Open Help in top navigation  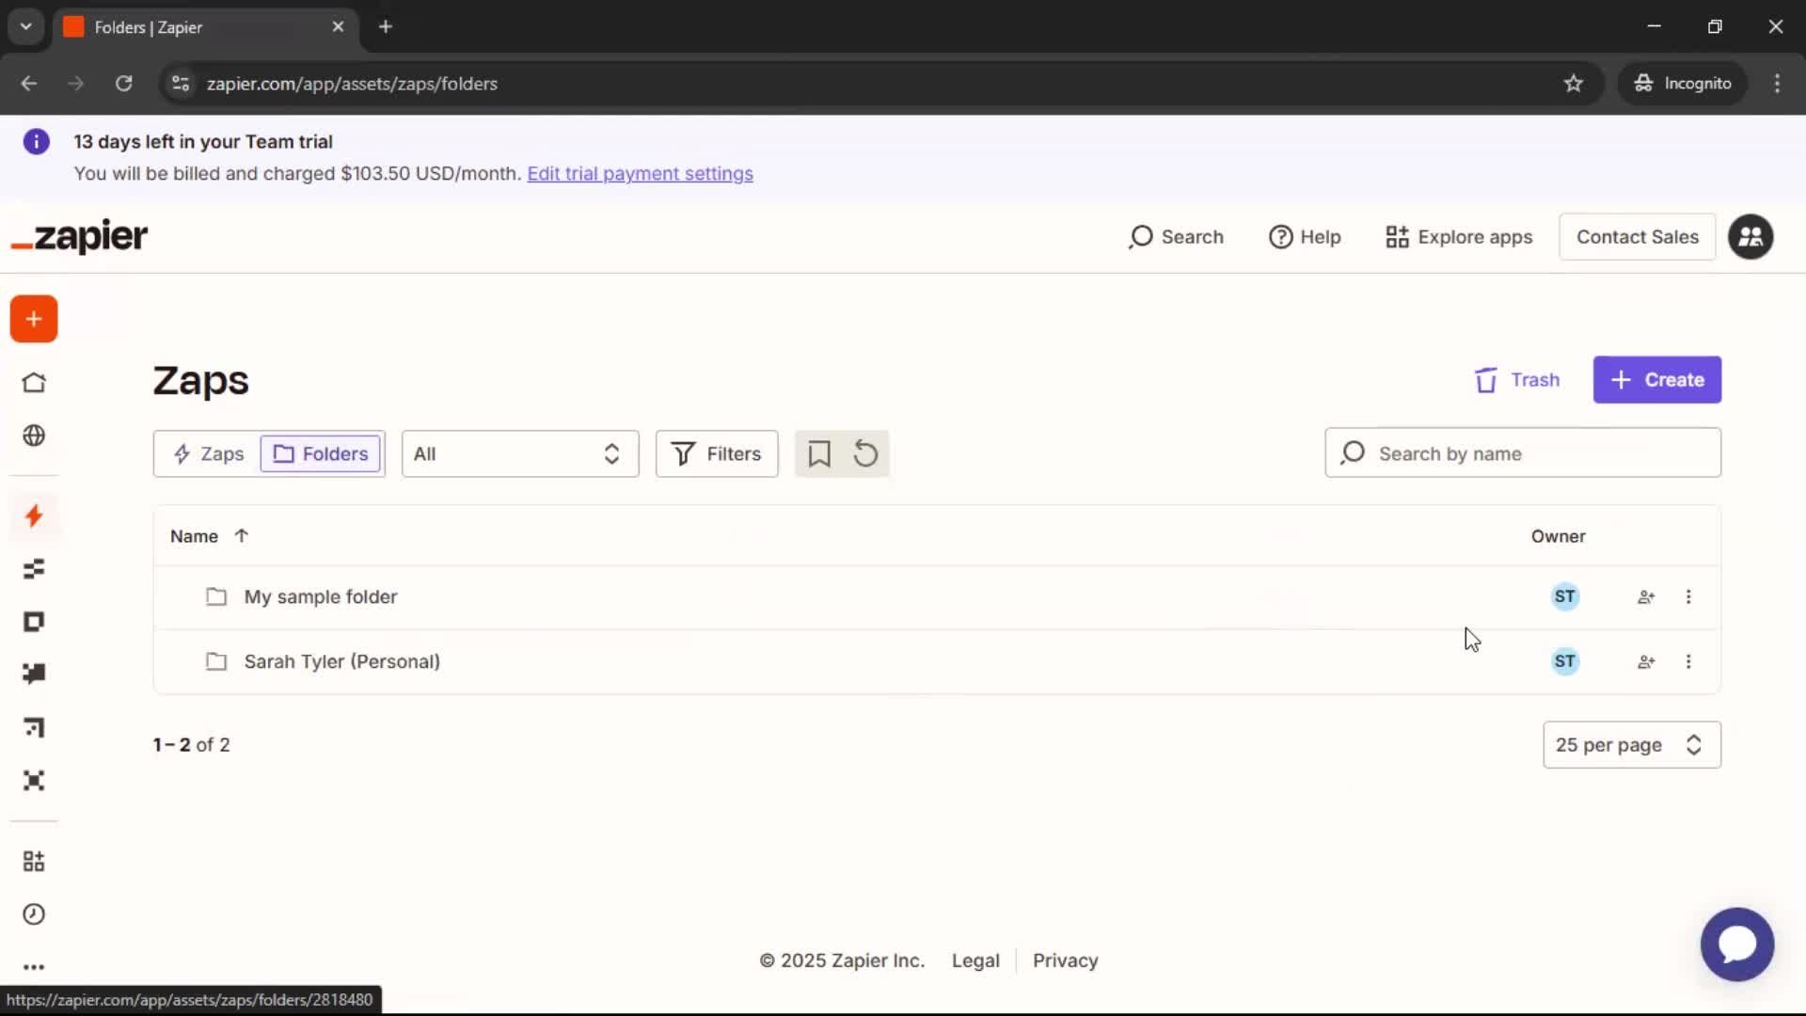pos(1305,237)
